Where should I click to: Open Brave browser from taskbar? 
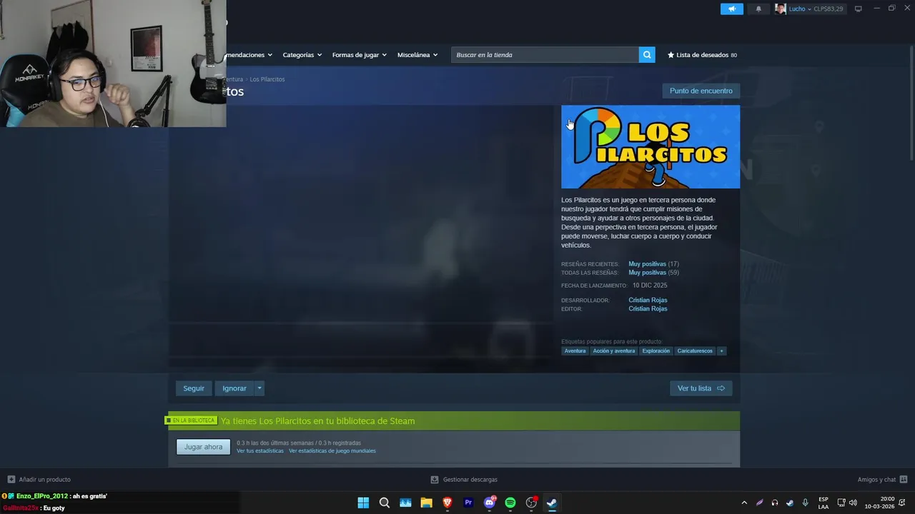coord(447,503)
